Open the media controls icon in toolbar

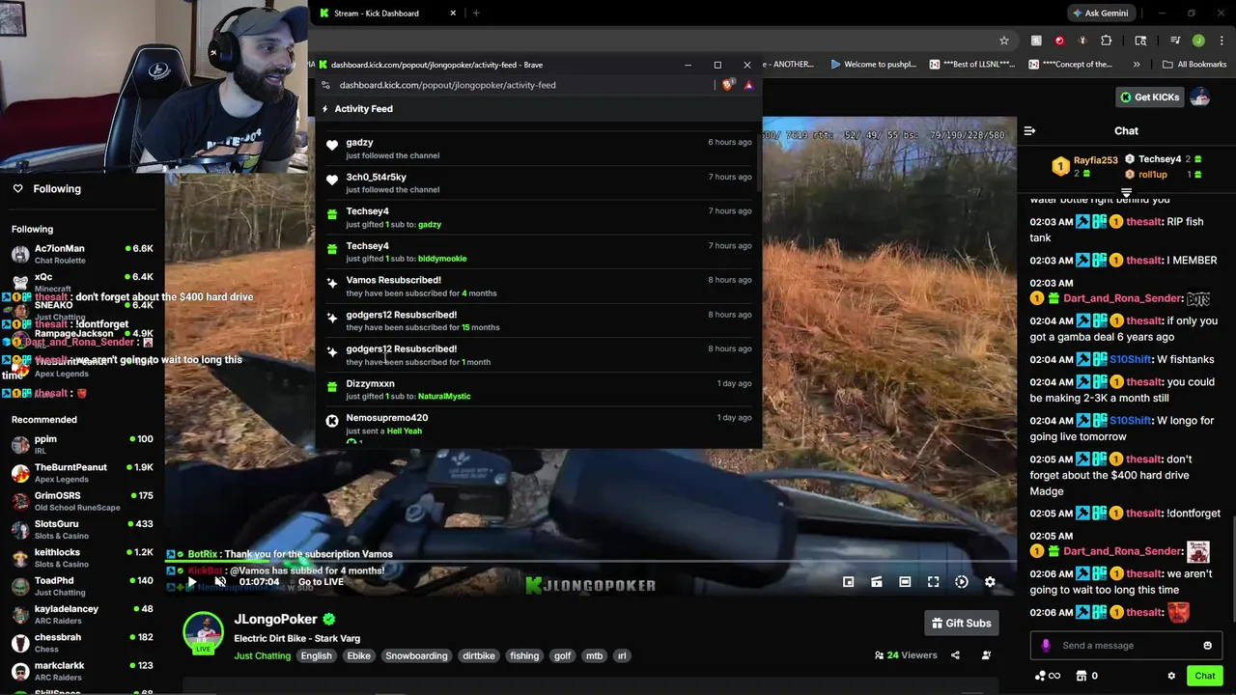pos(1175,41)
